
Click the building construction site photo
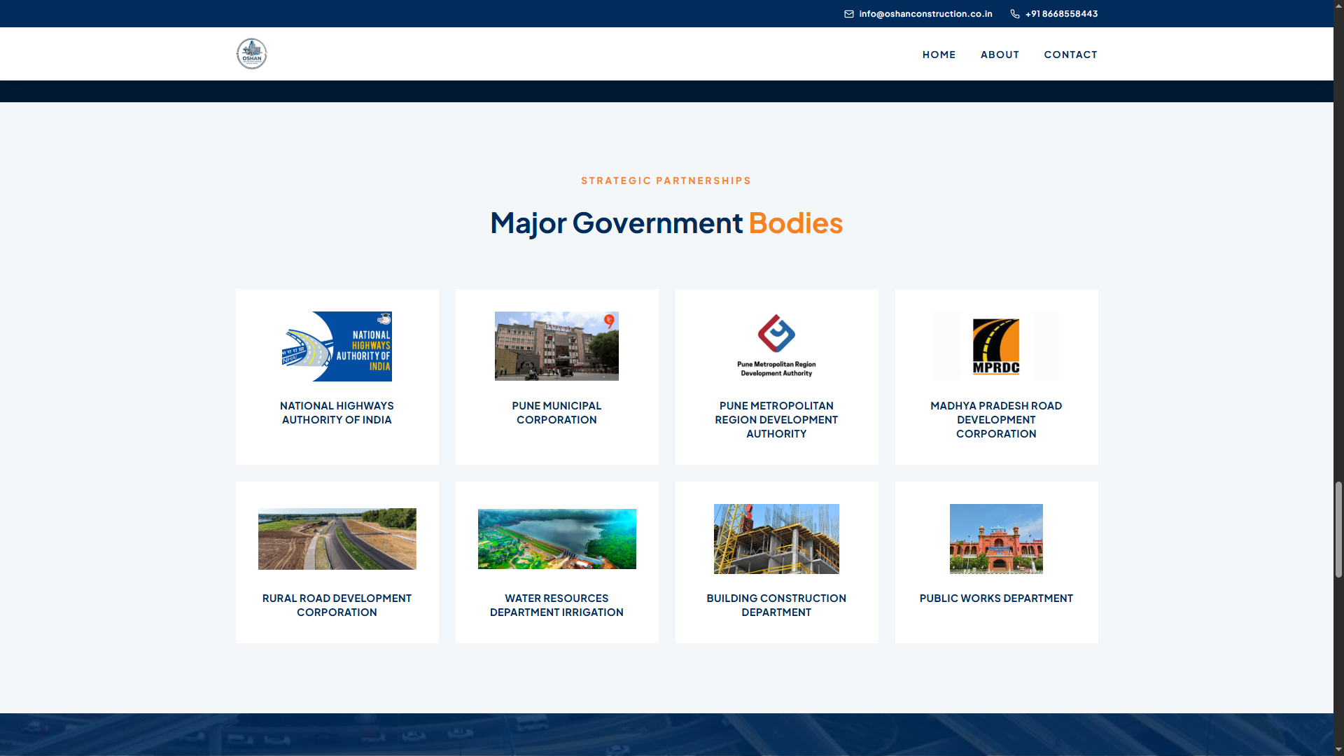point(776,539)
